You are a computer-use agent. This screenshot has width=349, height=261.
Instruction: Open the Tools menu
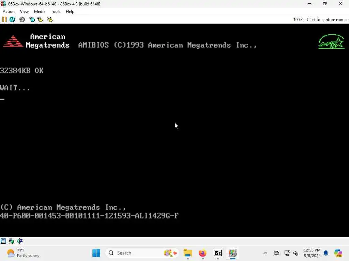coord(56,12)
